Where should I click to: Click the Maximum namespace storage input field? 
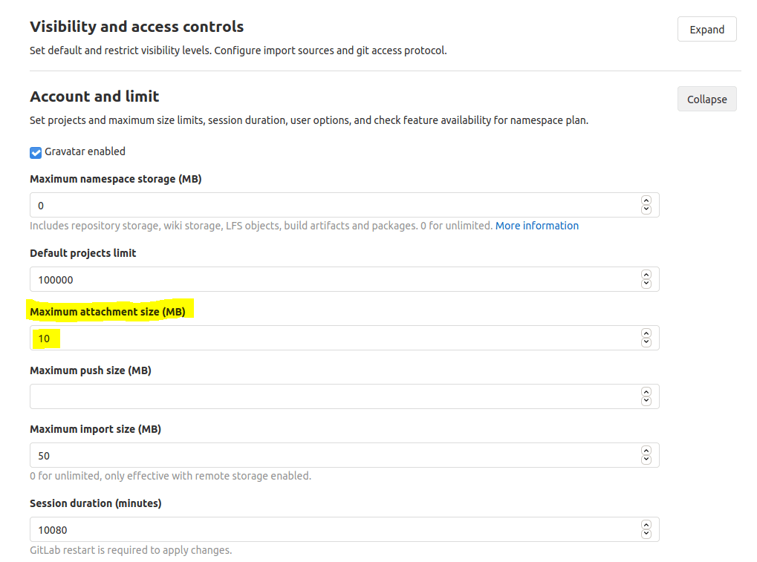[334, 206]
